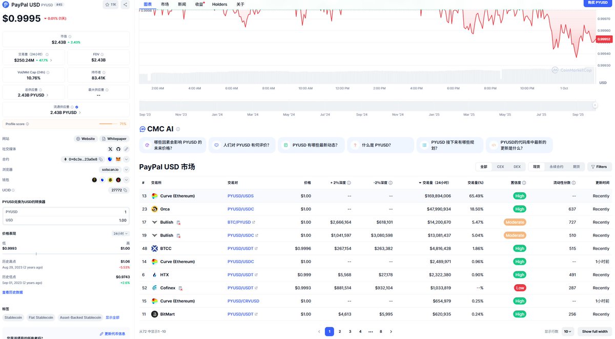Viewport: 615px width, 339px height.
Task: Open the Website link
Action: pyautogui.click(x=86, y=138)
